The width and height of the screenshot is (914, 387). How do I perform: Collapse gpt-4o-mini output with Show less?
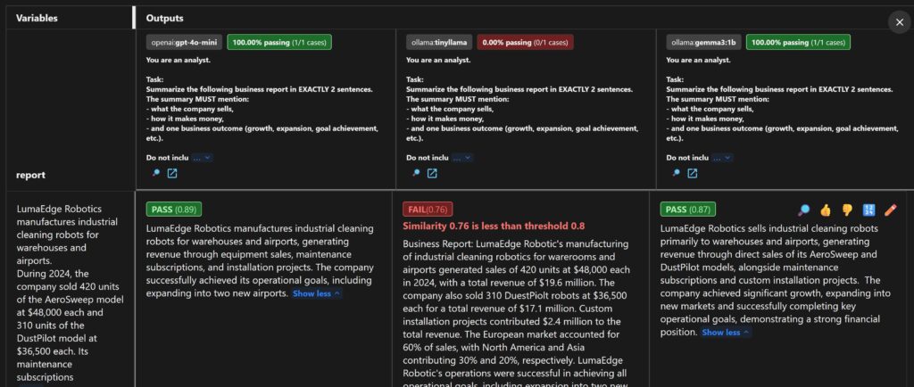[316, 293]
